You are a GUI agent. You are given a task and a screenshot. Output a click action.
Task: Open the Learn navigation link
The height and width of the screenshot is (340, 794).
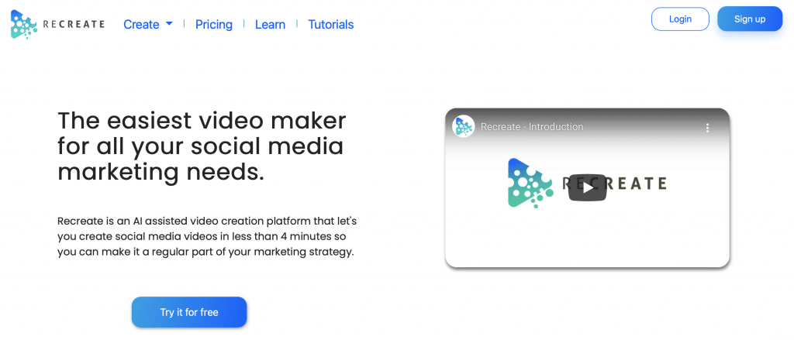point(270,24)
